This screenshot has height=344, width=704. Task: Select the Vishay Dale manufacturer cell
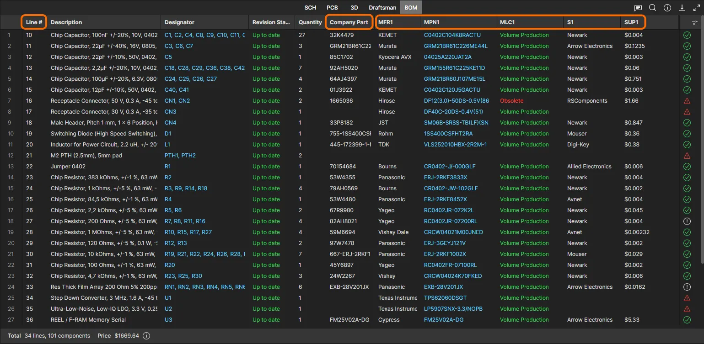(393, 232)
